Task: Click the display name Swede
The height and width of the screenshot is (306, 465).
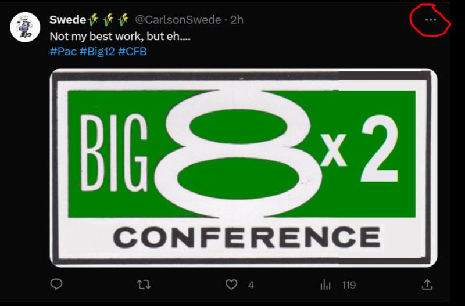Action: (67, 20)
